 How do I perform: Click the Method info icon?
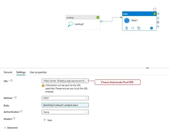coord(16,97)
